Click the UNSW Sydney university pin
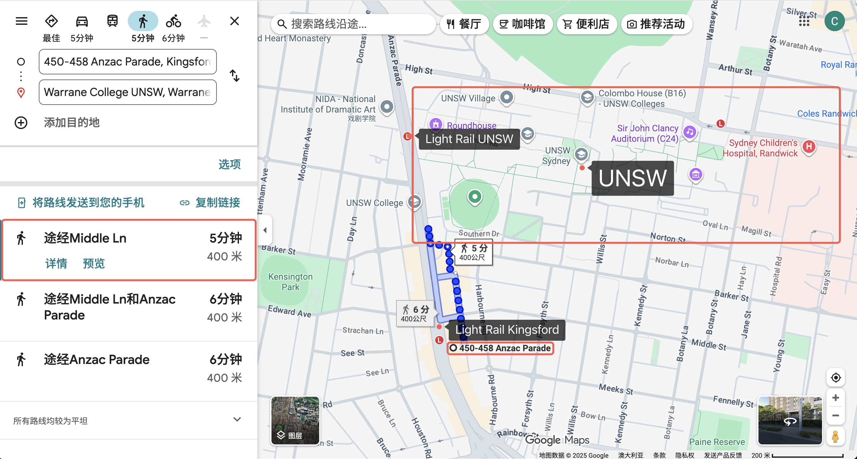 click(581, 155)
